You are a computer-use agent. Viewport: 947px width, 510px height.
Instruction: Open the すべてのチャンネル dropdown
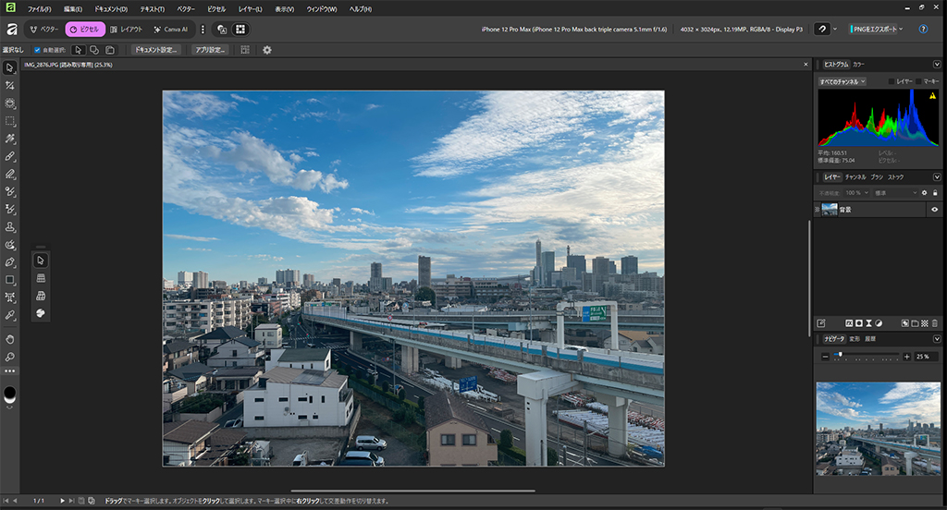point(842,81)
